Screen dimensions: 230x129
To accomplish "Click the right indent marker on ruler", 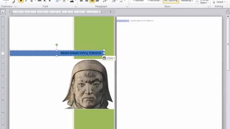I will coord(101,12).
